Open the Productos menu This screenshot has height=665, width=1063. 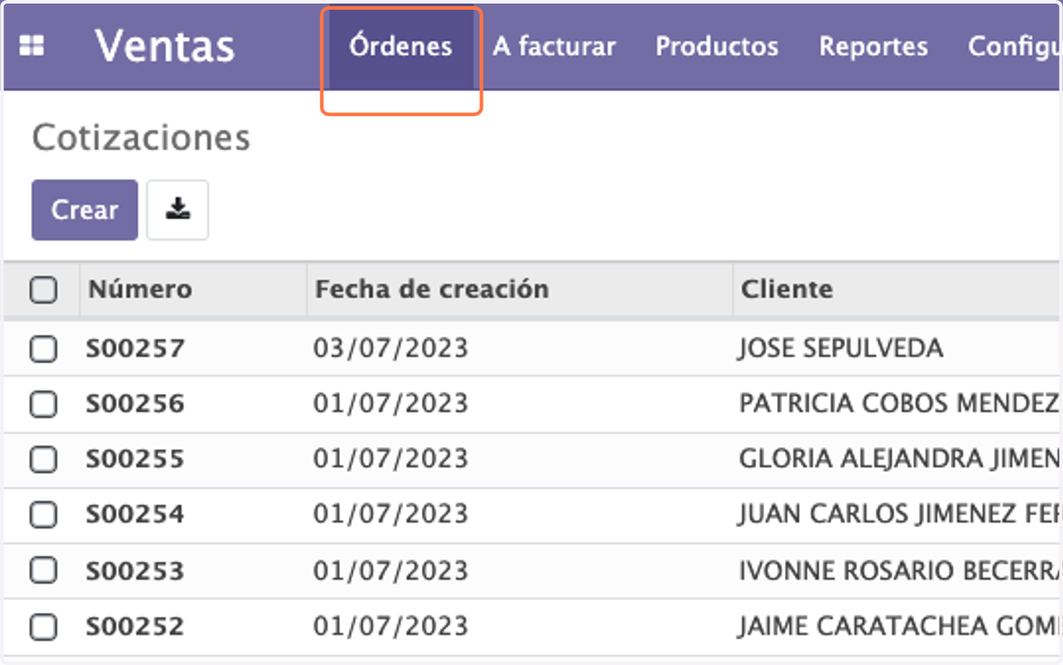click(717, 46)
